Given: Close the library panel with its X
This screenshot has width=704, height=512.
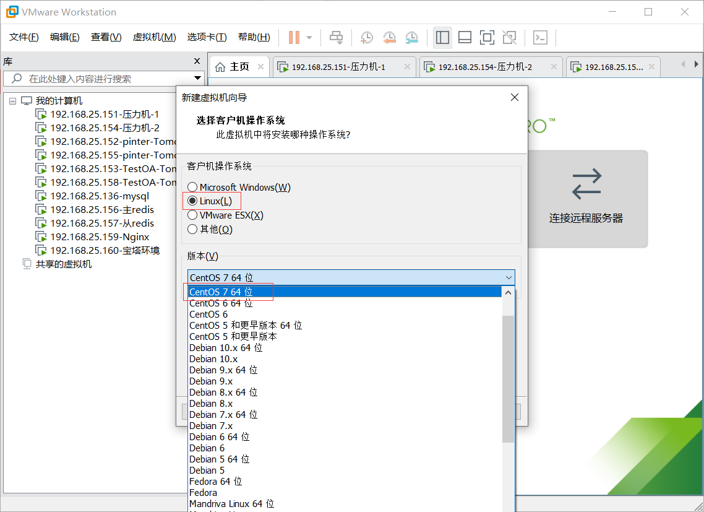Looking at the screenshot, I should pos(197,61).
